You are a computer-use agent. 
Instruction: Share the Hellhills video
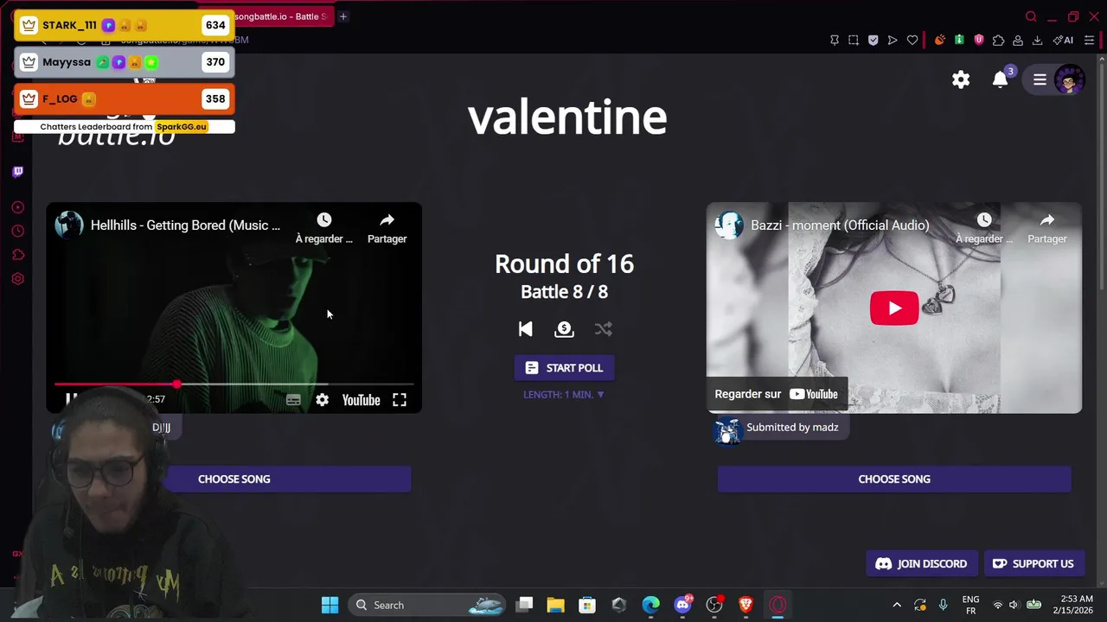coord(387,228)
